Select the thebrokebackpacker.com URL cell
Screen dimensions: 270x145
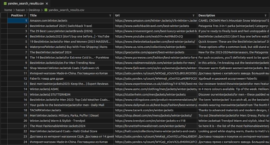[x=155, y=42]
